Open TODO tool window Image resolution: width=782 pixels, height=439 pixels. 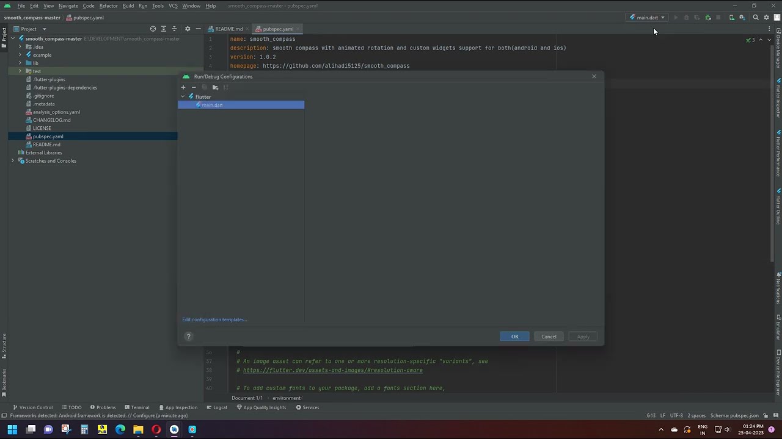71,407
